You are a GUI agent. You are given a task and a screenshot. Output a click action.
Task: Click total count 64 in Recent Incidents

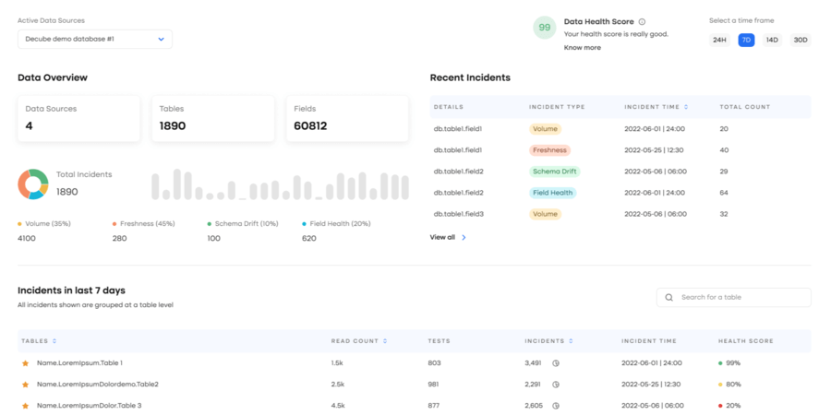point(724,193)
